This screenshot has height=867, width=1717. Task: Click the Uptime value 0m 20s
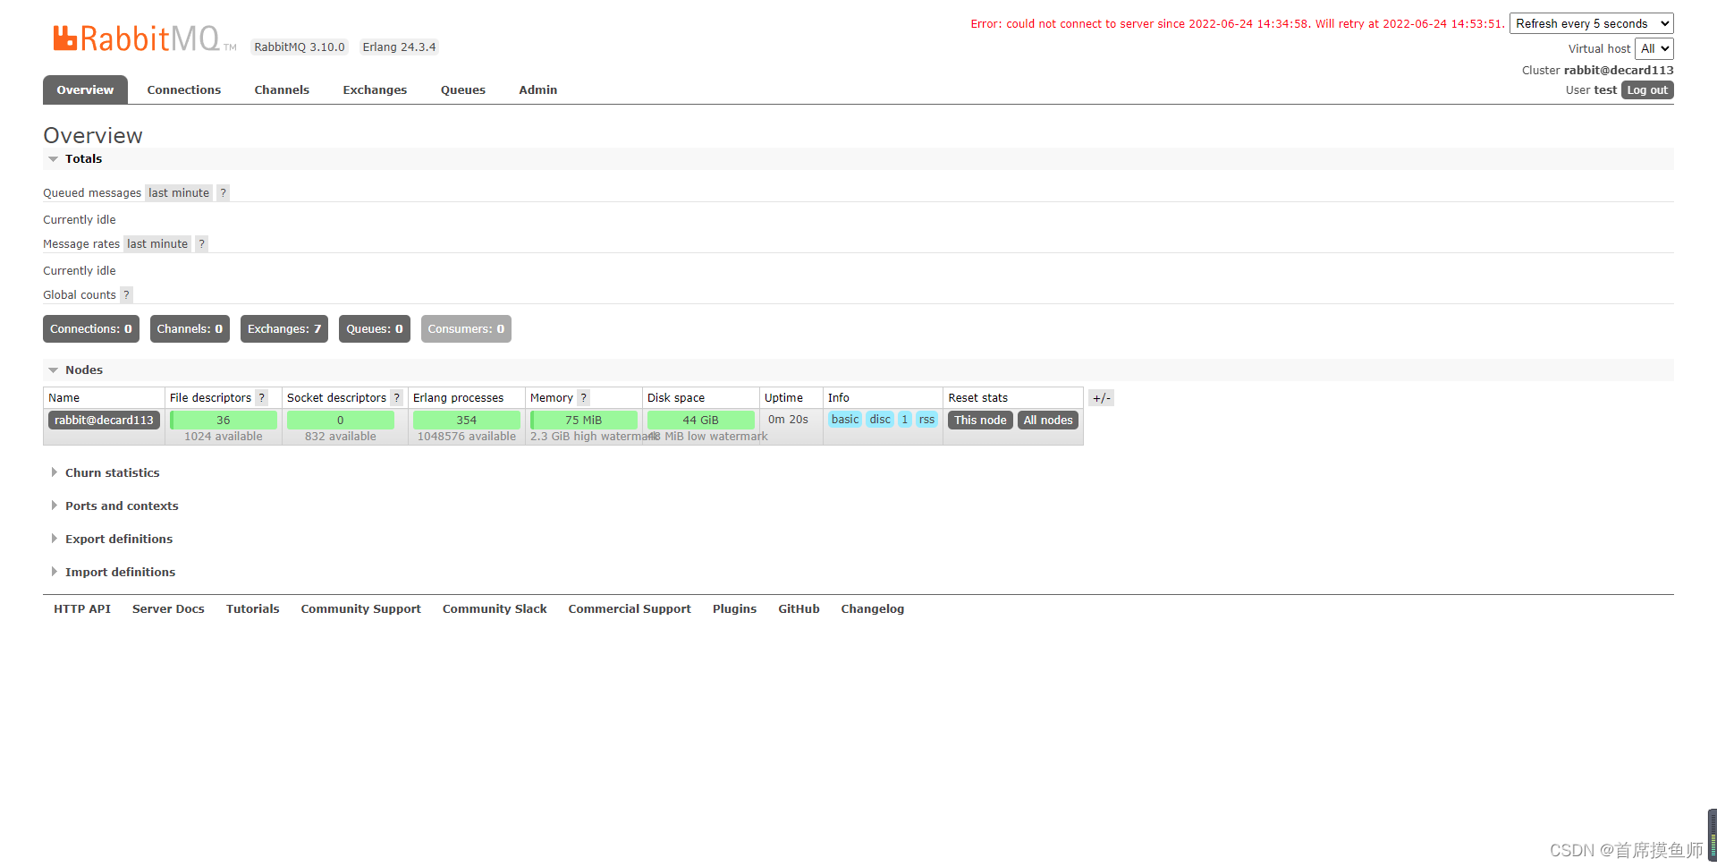pos(788,420)
